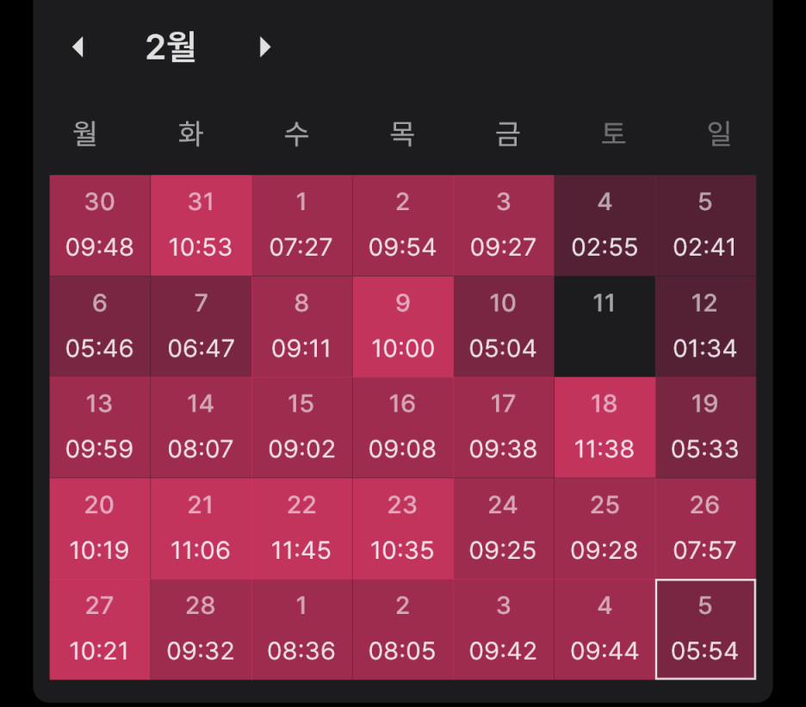Select day 7 showing 06:47

(x=201, y=326)
